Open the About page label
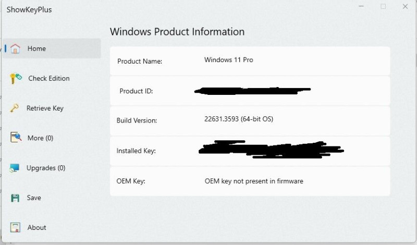 (x=36, y=228)
